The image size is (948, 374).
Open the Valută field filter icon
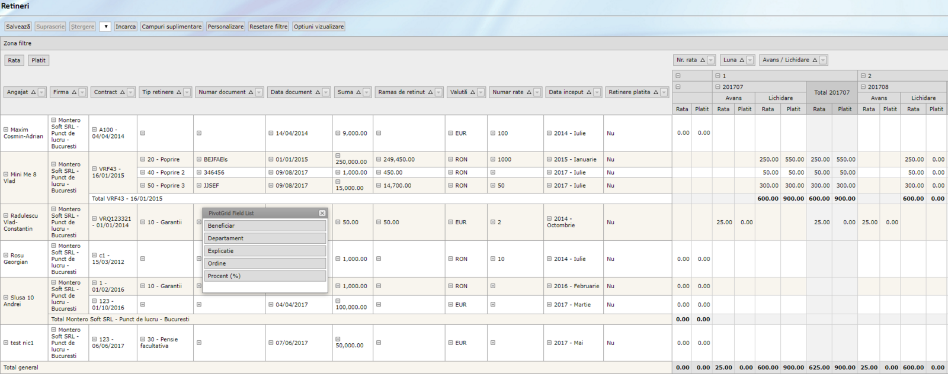click(481, 92)
